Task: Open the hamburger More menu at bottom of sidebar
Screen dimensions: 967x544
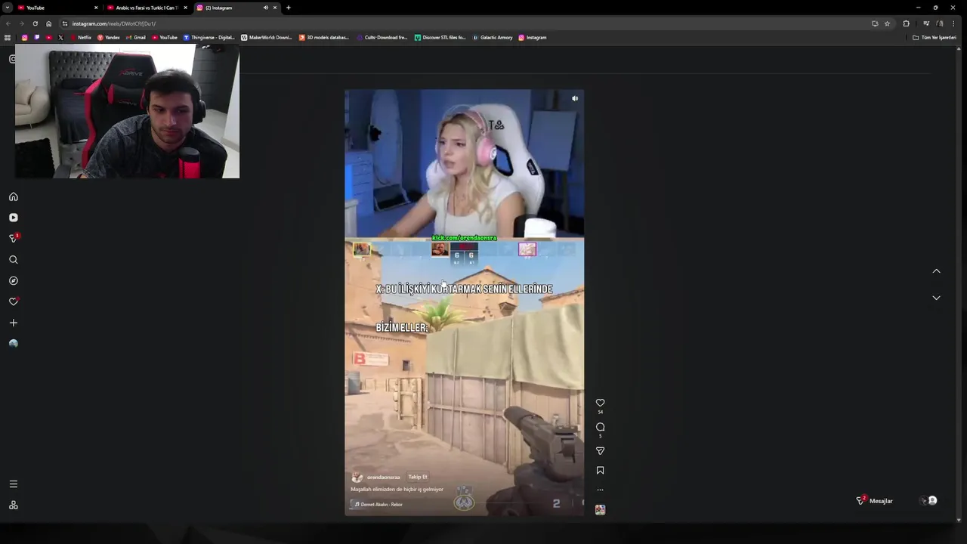Action: coord(13,484)
